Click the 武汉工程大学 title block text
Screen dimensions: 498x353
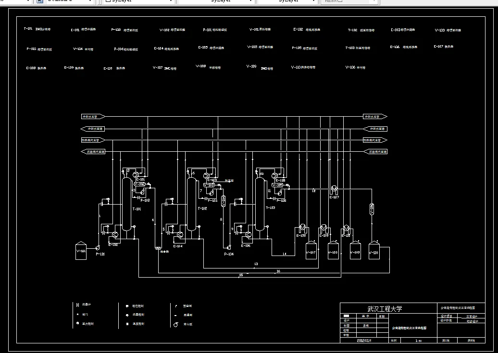[385, 308]
